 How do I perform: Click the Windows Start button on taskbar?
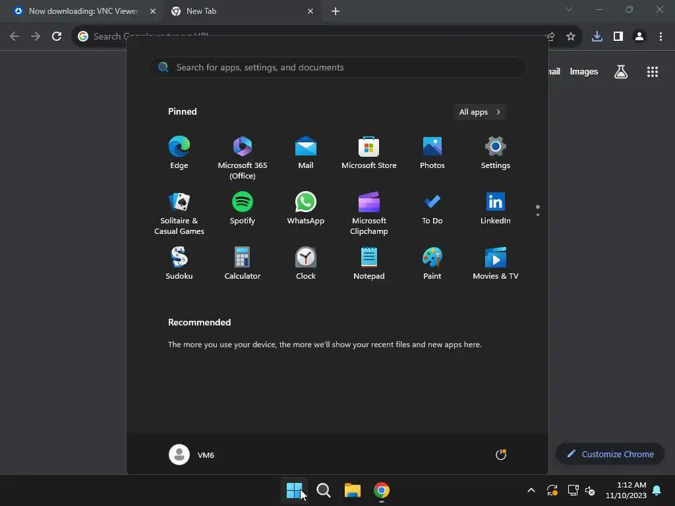coord(295,490)
